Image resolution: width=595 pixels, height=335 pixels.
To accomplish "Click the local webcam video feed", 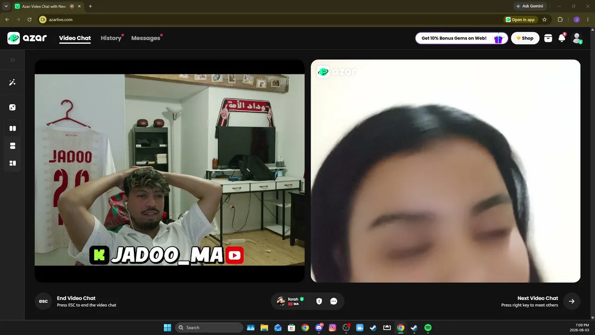I will 170,171.
